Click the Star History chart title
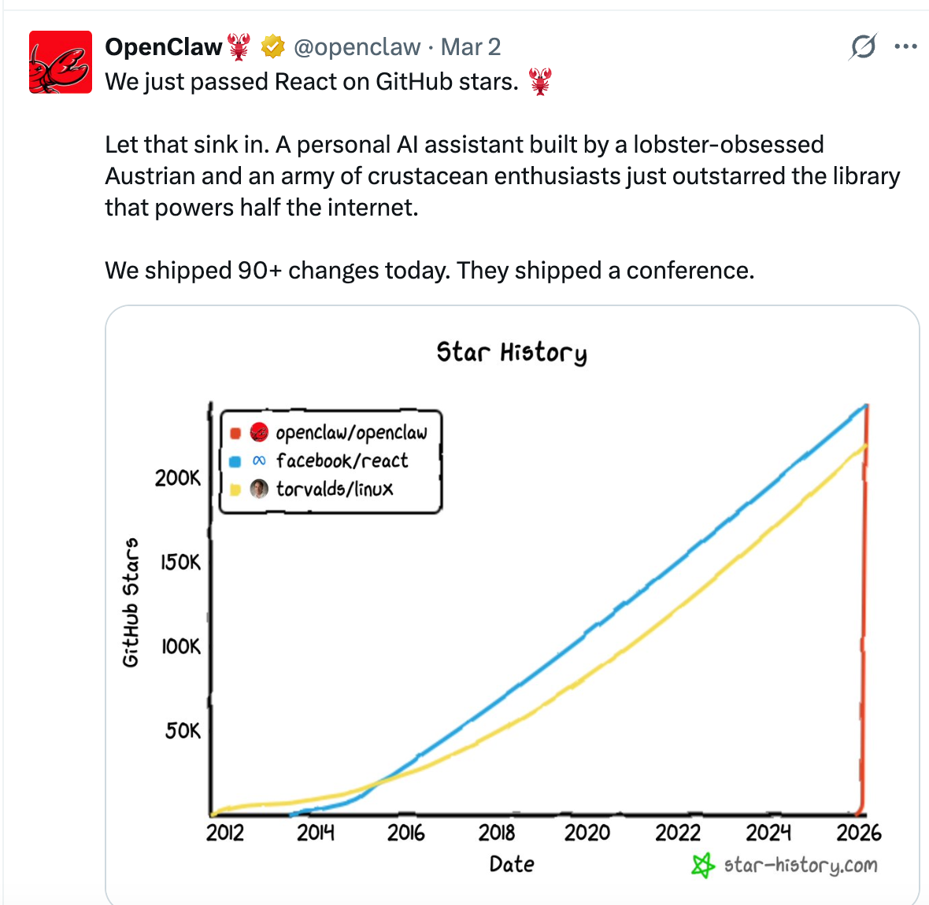The image size is (929, 905). click(512, 352)
